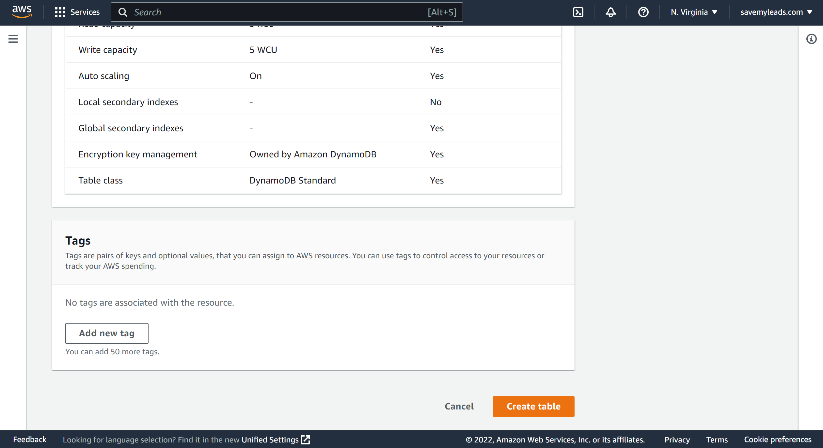Image resolution: width=823 pixels, height=448 pixels.
Task: Click the 'No' value for local indexes
Action: [x=435, y=102]
